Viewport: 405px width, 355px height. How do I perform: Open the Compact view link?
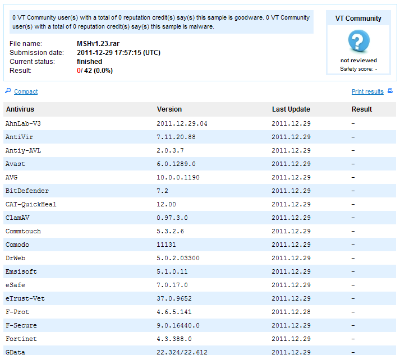point(26,91)
